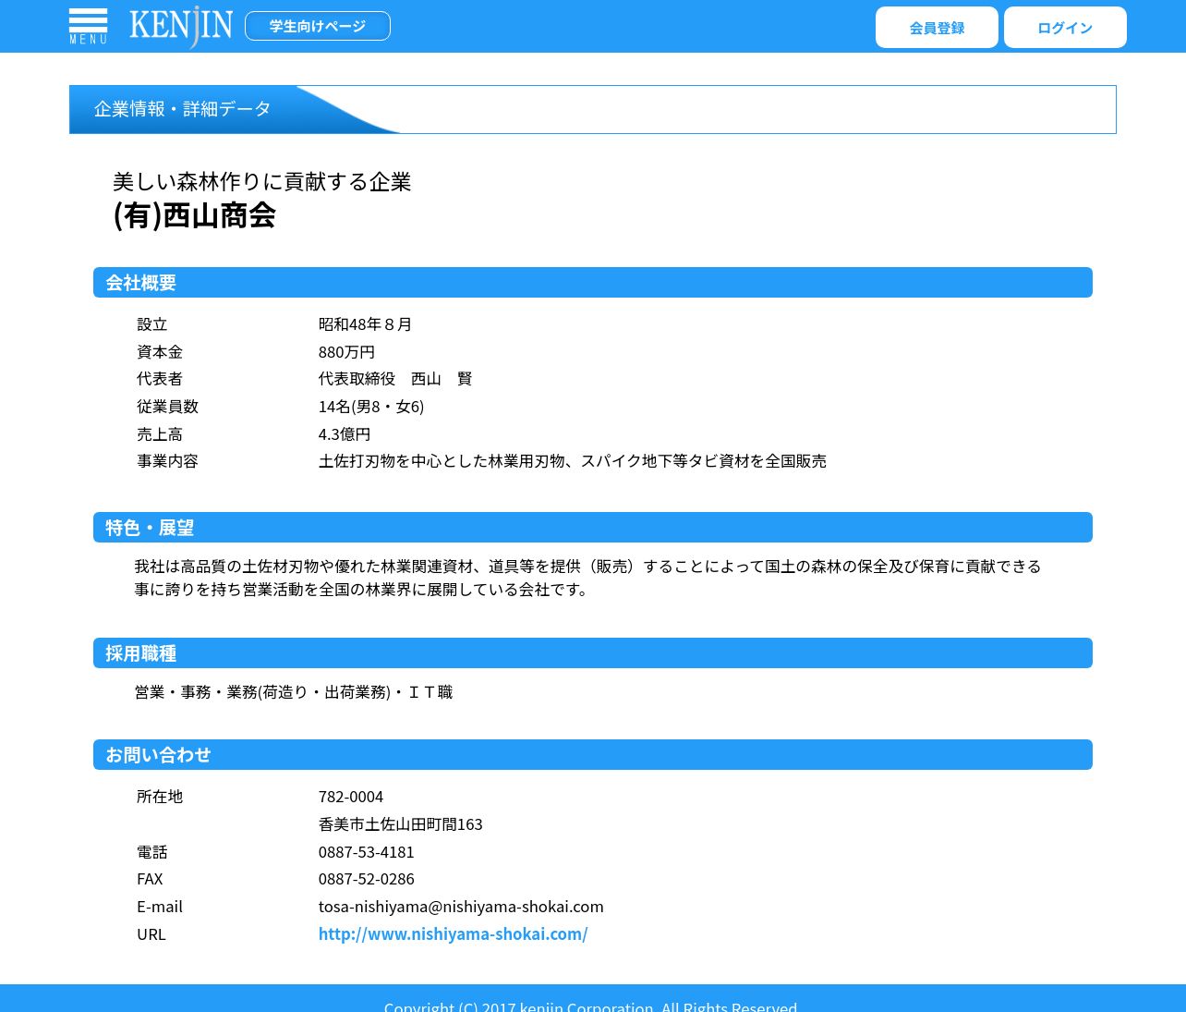Click the 会社概要 section header

593,283
